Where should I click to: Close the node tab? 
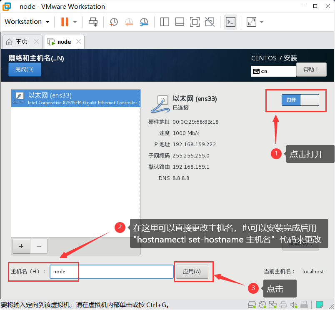click(79, 41)
